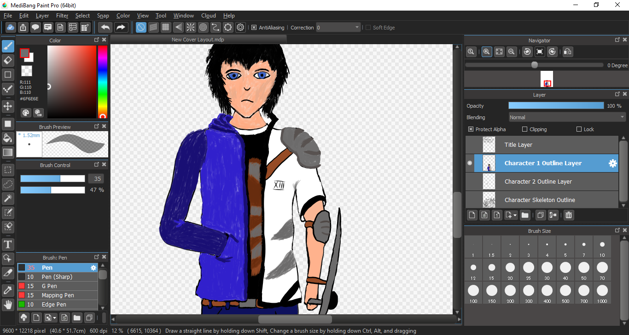Disable the AntiAliasing checkbox
The image size is (629, 335).
pyautogui.click(x=254, y=28)
